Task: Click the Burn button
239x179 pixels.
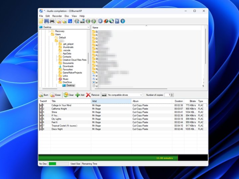Action: point(43,95)
